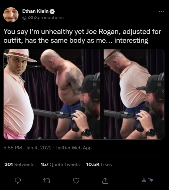Click the Tip label text
The width and height of the screenshot is (169, 190).
(x=150, y=180)
